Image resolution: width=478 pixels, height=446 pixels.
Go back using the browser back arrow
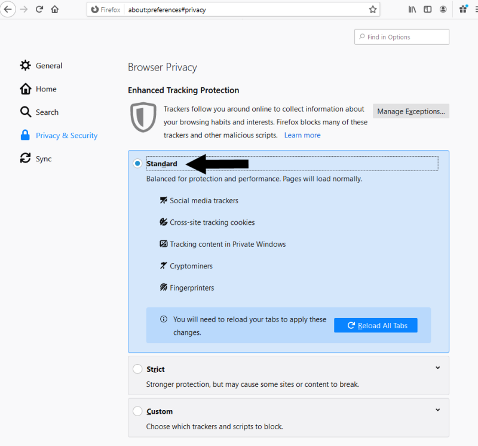coord(8,10)
